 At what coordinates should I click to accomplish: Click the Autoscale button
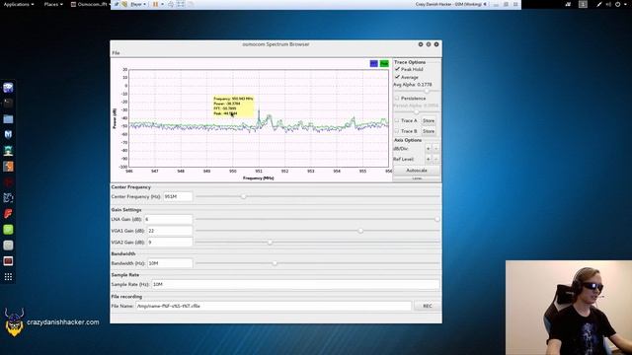pyautogui.click(x=417, y=171)
